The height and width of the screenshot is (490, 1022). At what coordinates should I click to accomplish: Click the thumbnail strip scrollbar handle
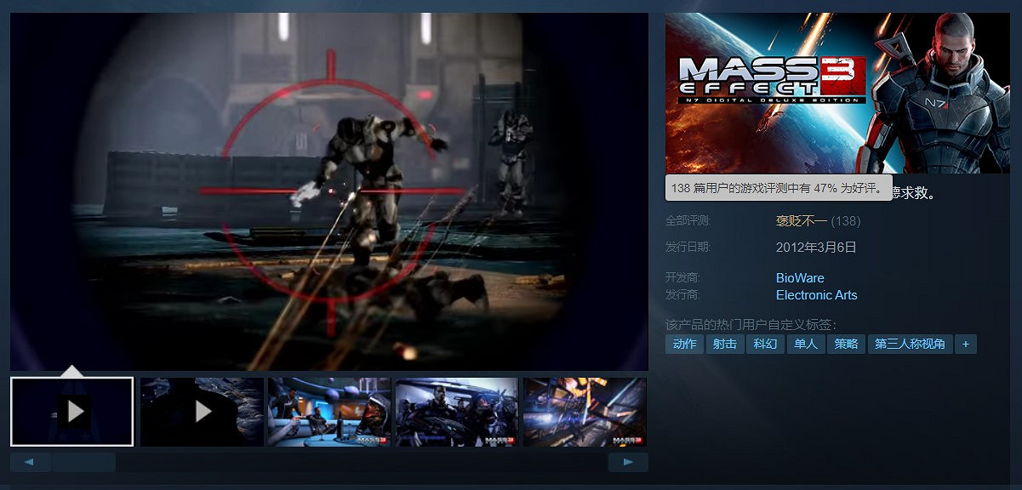coord(83,462)
